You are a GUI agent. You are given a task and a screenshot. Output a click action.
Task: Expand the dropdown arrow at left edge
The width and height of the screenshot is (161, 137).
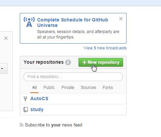point(2,68)
